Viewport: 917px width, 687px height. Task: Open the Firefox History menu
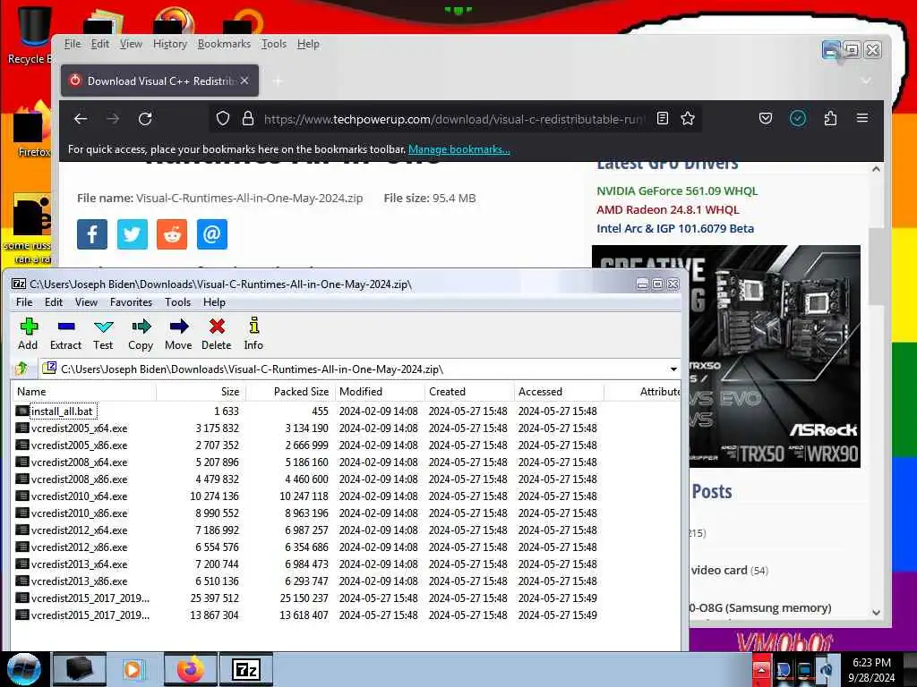(169, 44)
